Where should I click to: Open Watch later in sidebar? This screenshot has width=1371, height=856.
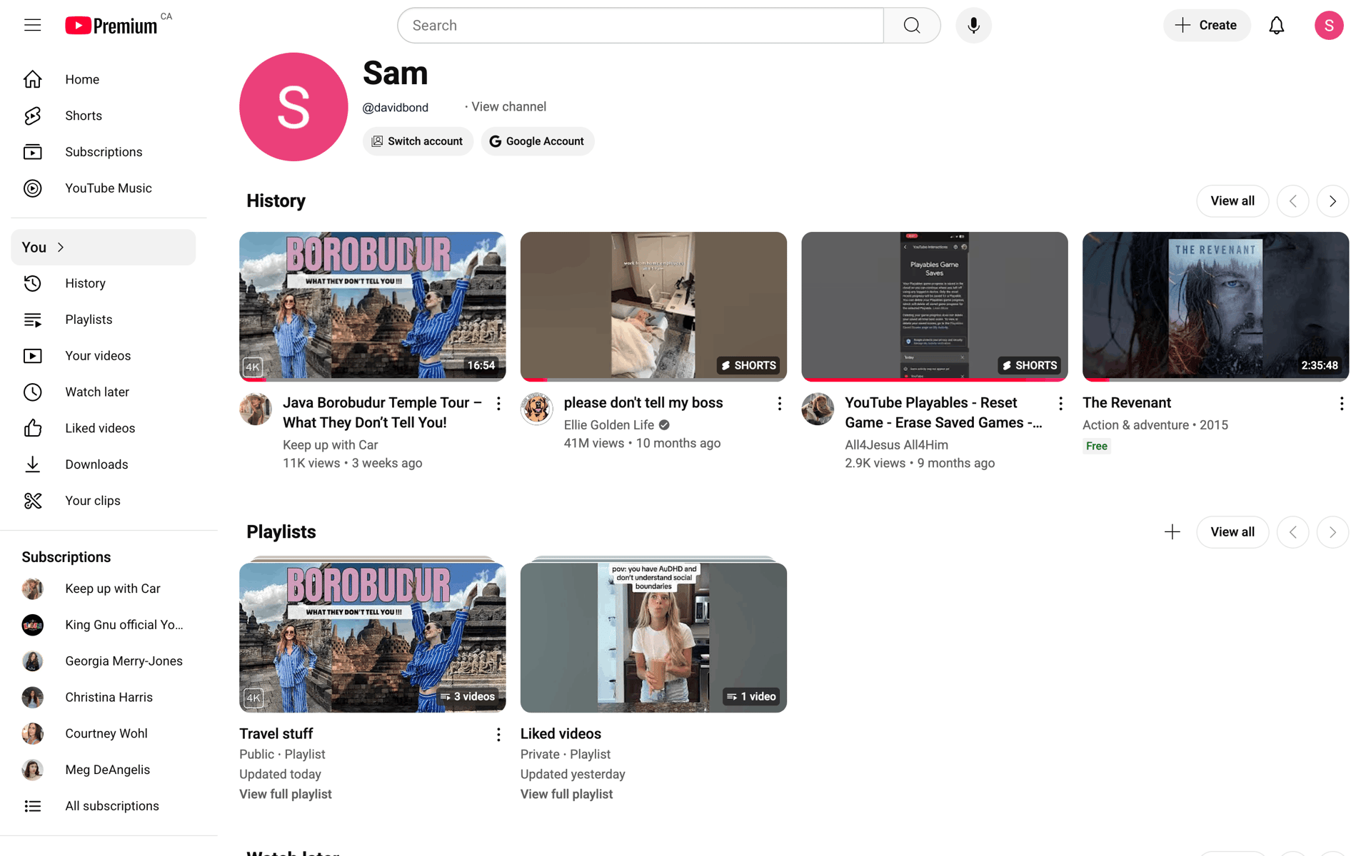click(104, 392)
